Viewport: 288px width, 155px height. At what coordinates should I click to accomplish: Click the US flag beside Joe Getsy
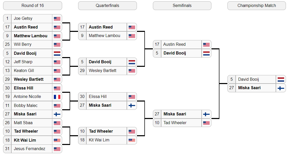click(57, 19)
